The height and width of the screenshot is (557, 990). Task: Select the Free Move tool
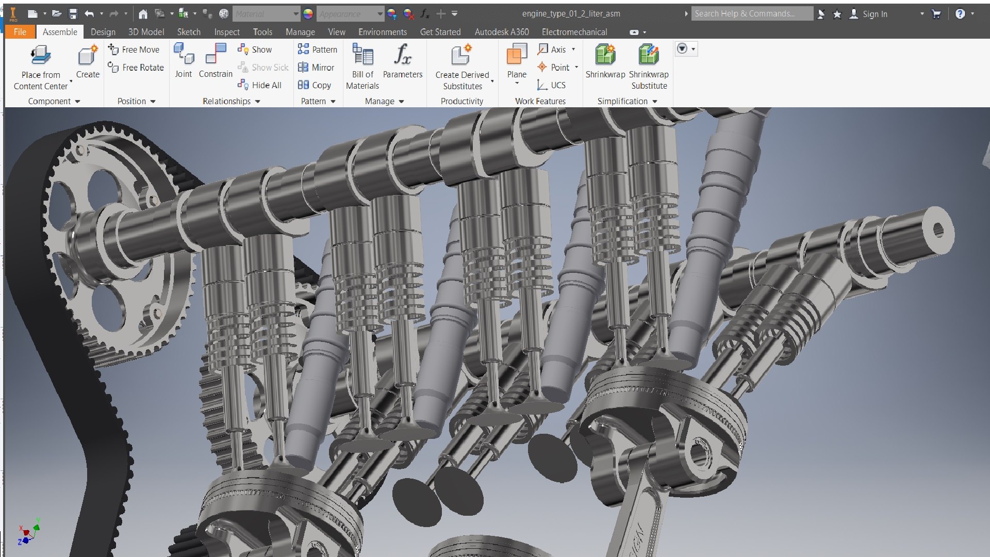point(134,50)
